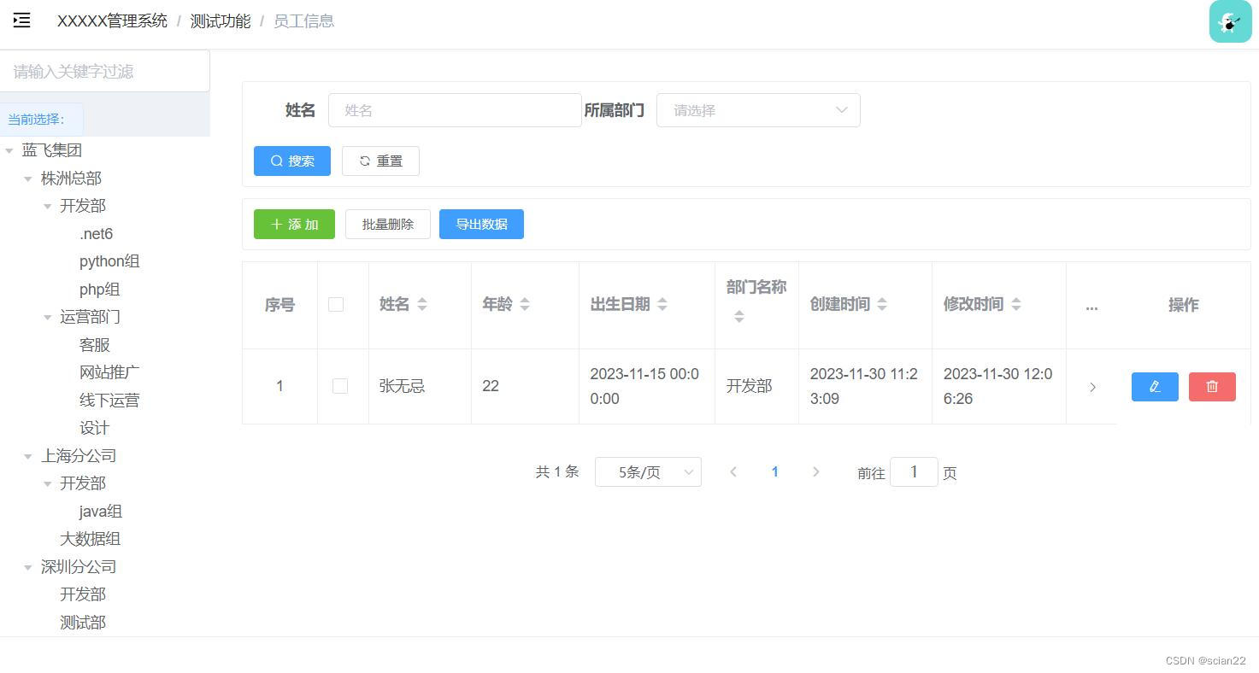Sort by 修改时间 column arrows
This screenshot has width=1259, height=673.
click(x=1016, y=304)
